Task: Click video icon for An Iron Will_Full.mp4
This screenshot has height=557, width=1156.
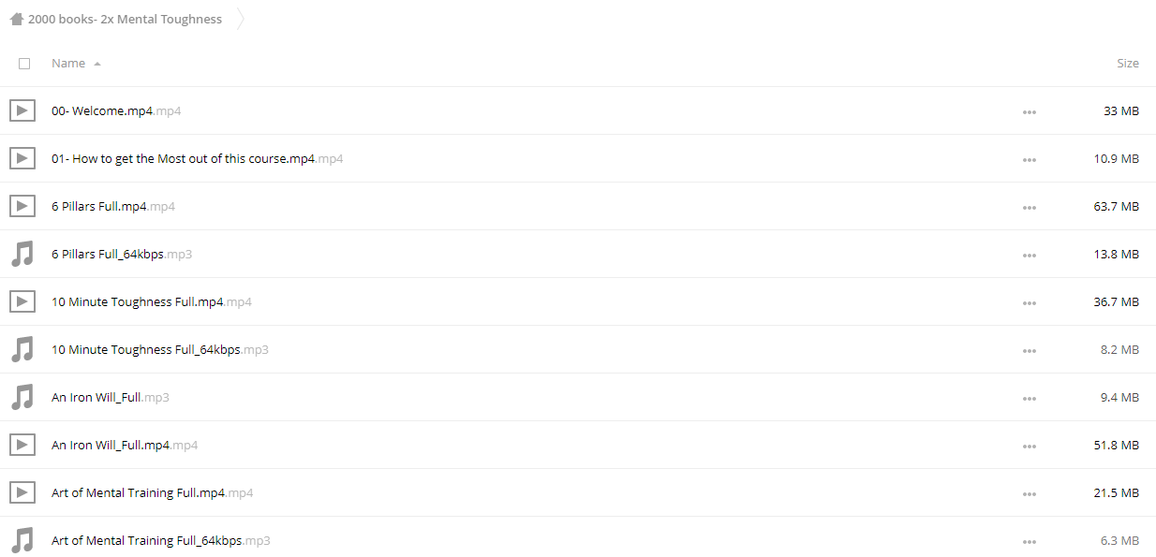Action: coord(22,445)
